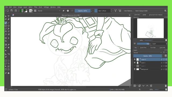Click the toolbar brush Opacity slider

83,11
